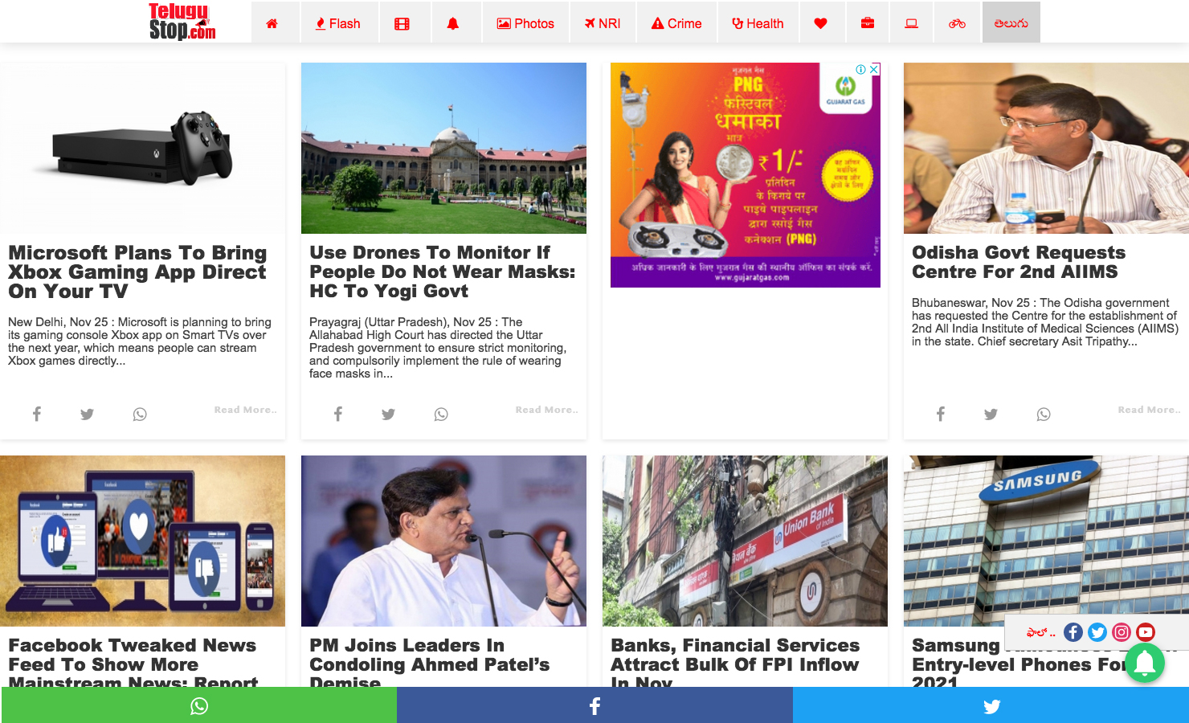Screen dimensions: 1189x723
Task: Click Read More on Odisha article
Action: point(1149,410)
